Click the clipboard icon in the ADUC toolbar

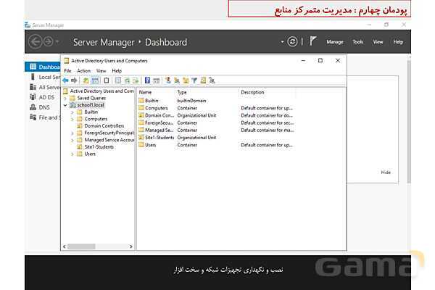(107, 80)
